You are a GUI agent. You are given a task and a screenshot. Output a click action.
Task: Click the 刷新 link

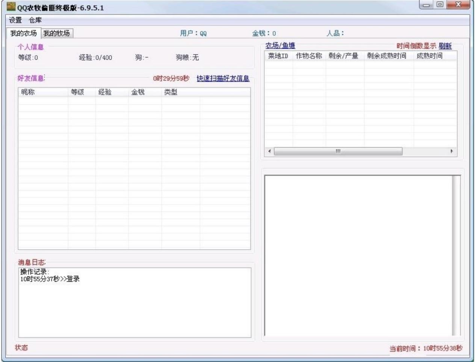click(x=445, y=46)
